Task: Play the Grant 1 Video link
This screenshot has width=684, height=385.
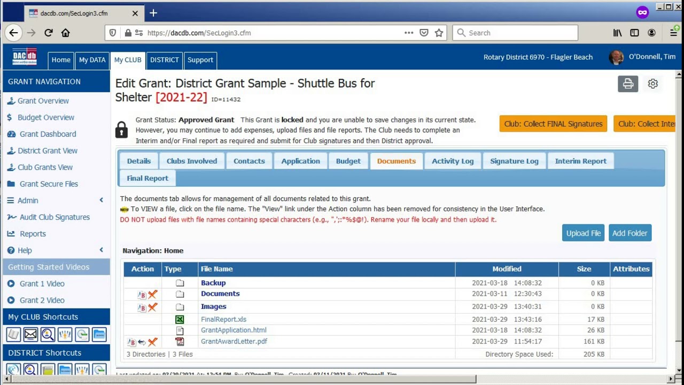Action: tap(42, 283)
